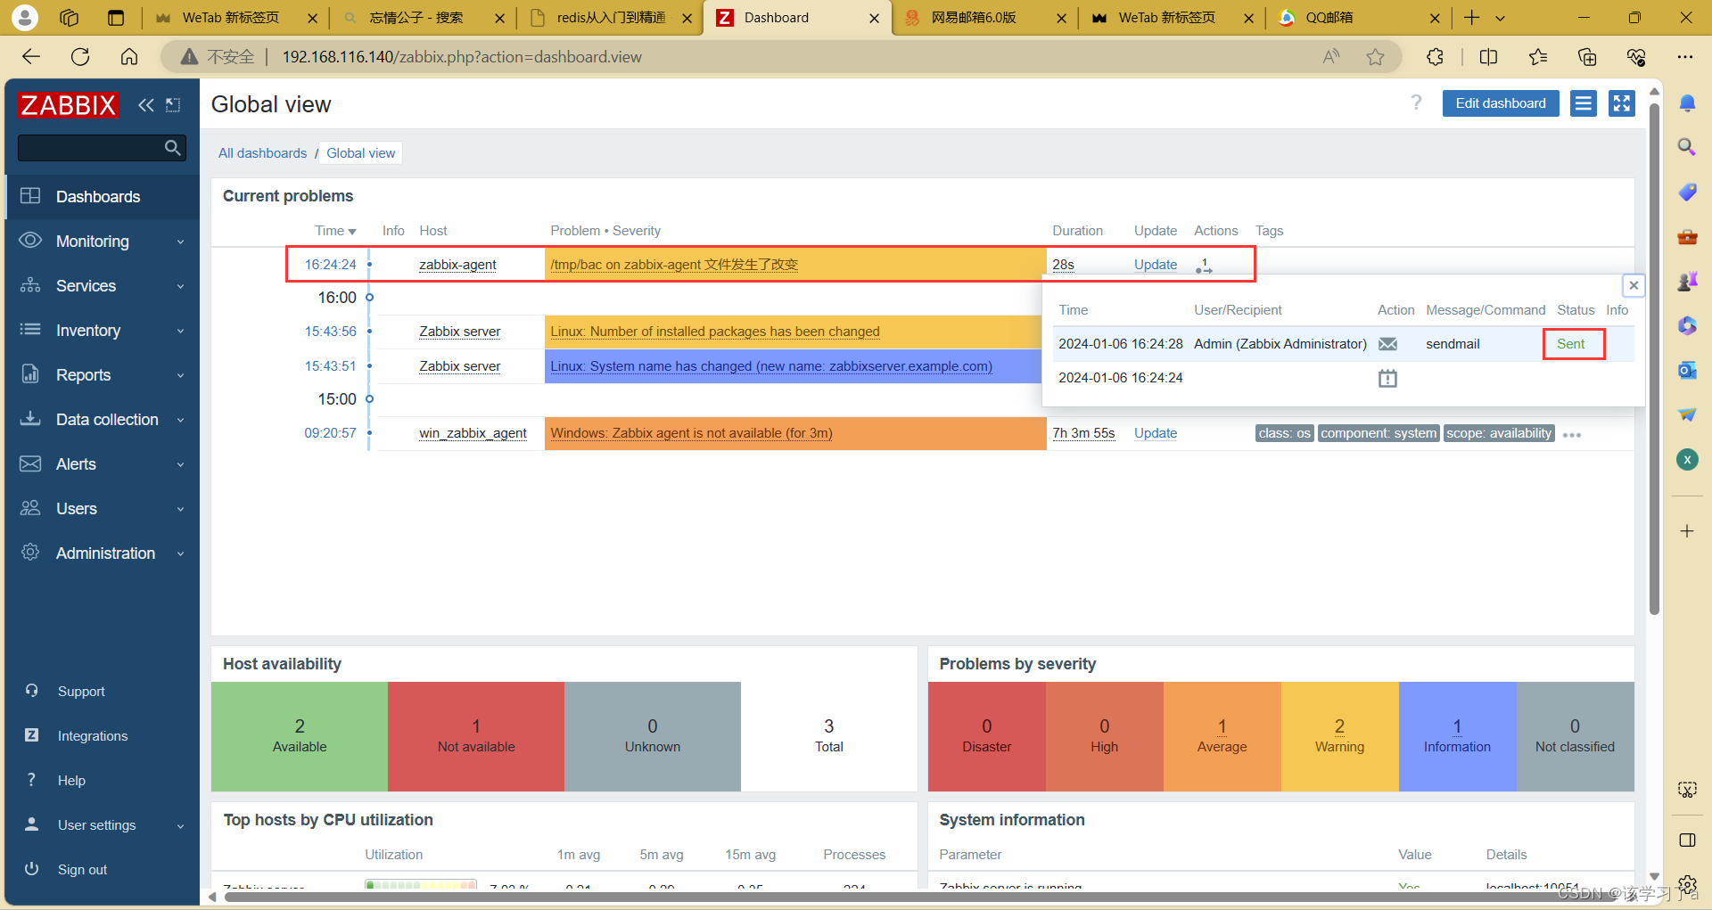Click the browser address bar URL
1712x910 pixels.
click(462, 57)
